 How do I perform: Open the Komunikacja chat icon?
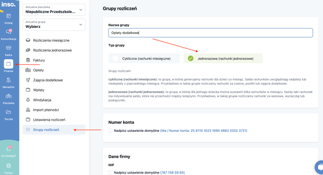coord(8,32)
